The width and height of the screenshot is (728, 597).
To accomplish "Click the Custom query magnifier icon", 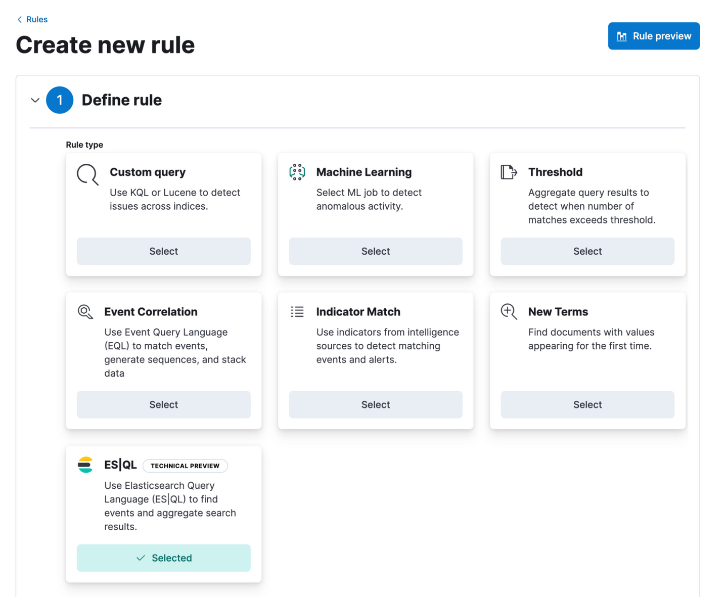I will tap(87, 174).
